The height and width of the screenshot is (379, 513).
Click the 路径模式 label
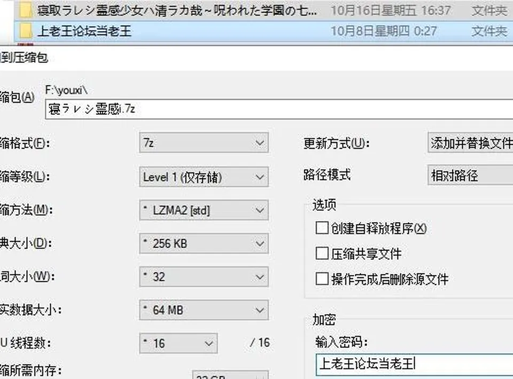[327, 175]
